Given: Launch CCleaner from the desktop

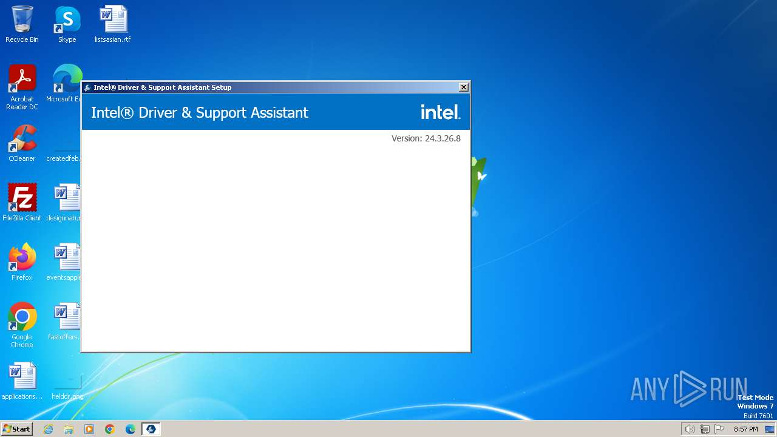Looking at the screenshot, I should (22, 143).
